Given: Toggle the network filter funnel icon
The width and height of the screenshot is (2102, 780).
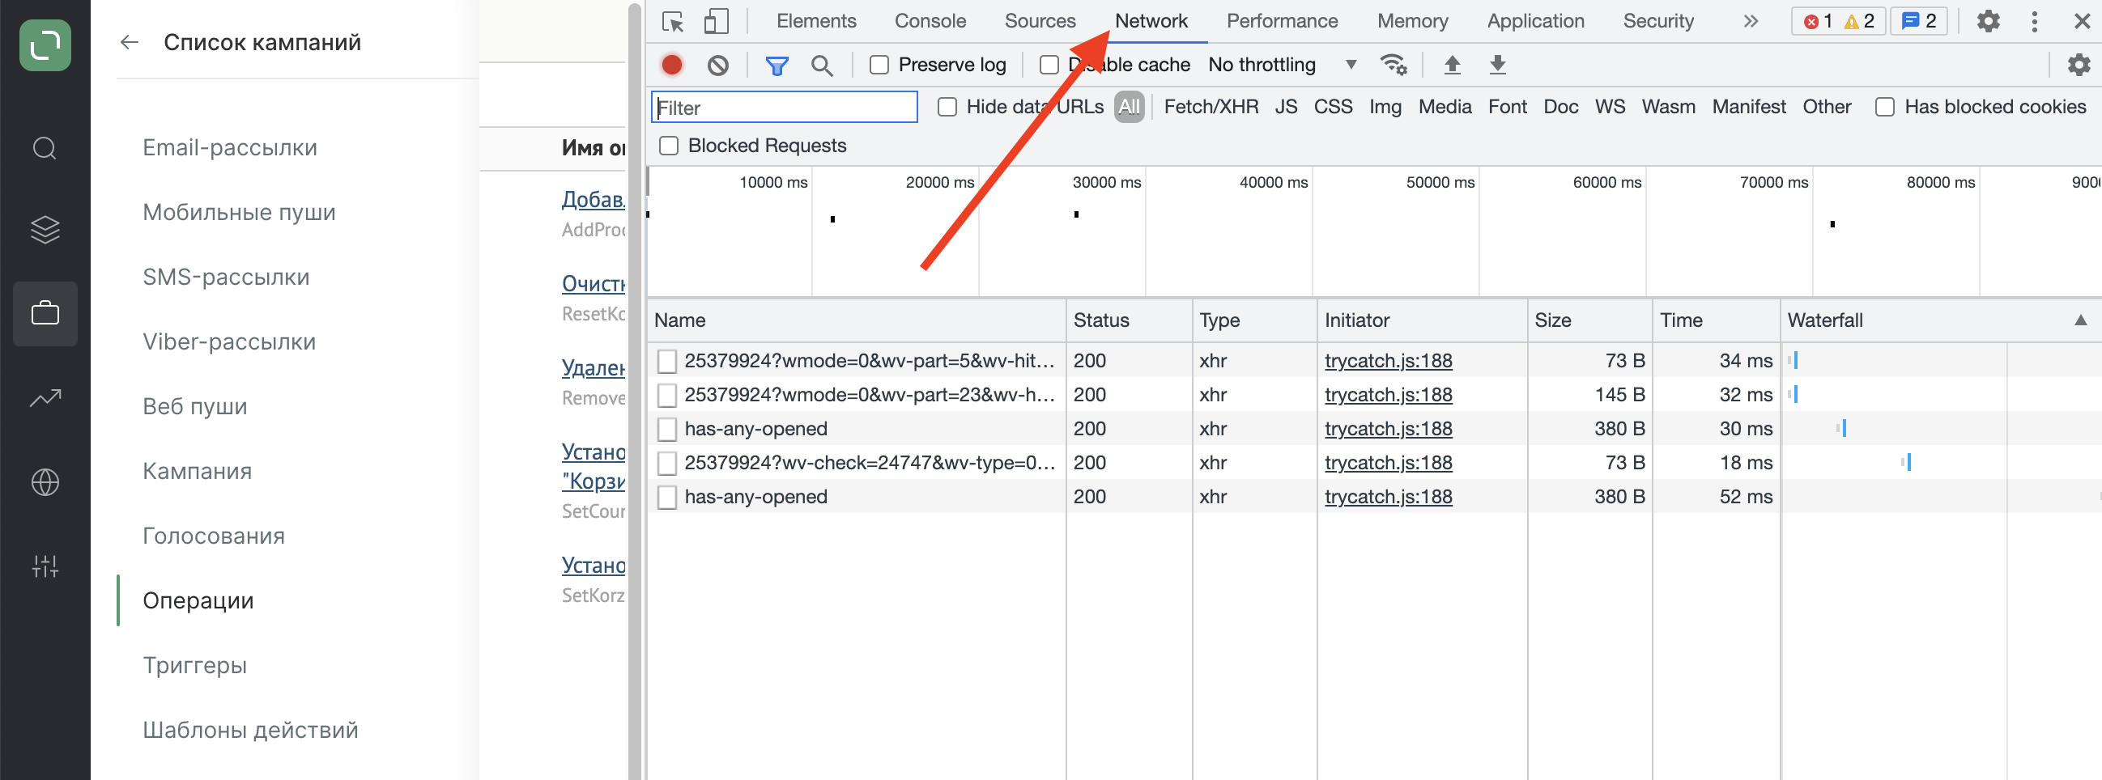Looking at the screenshot, I should 776,66.
